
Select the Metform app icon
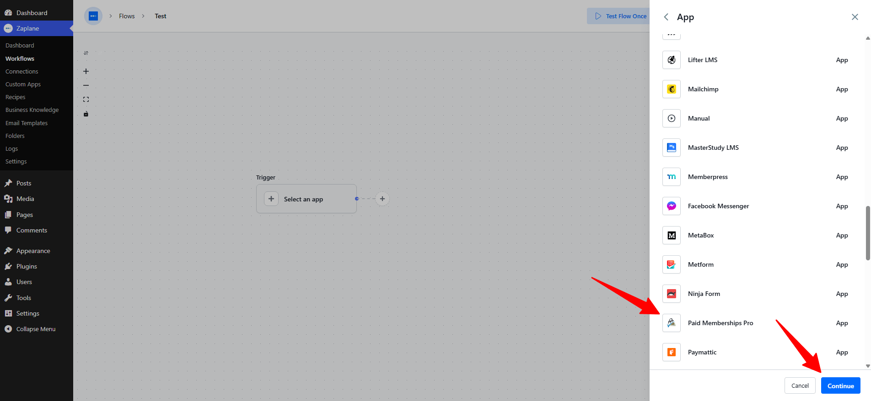coord(672,264)
